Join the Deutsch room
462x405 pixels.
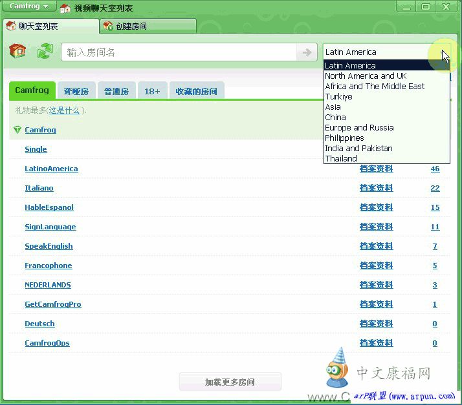pyautogui.click(x=39, y=324)
